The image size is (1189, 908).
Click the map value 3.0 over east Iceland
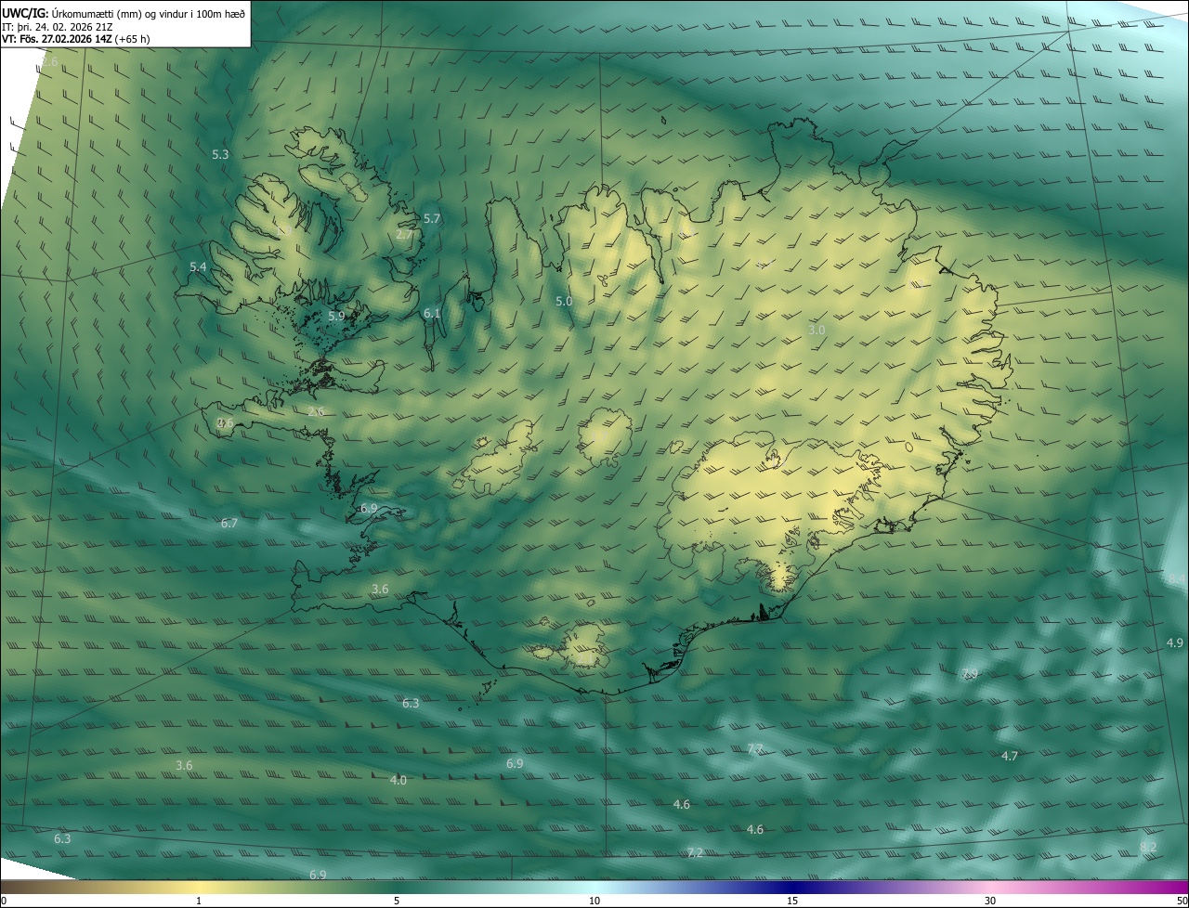point(817,330)
